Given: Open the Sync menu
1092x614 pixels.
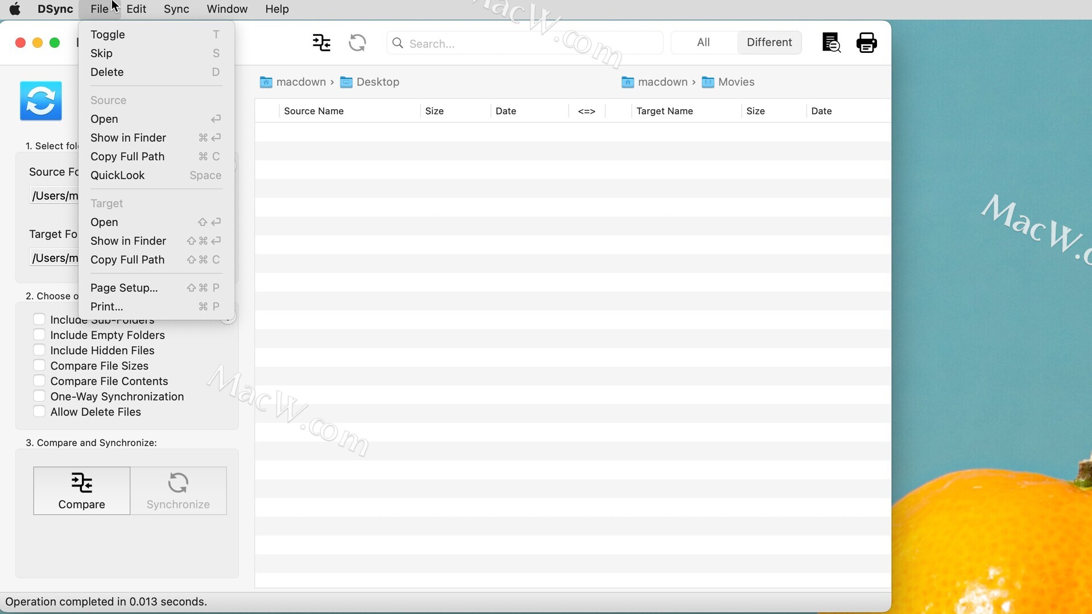Looking at the screenshot, I should (x=176, y=9).
